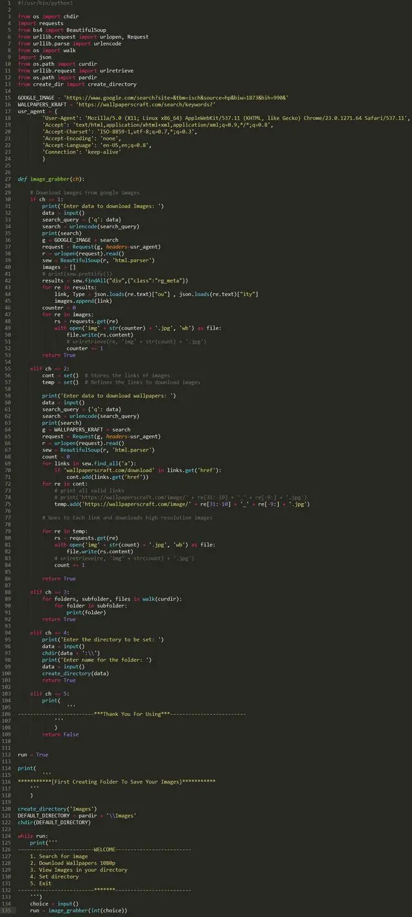Click the 'import urlencode' line

pos(70,43)
